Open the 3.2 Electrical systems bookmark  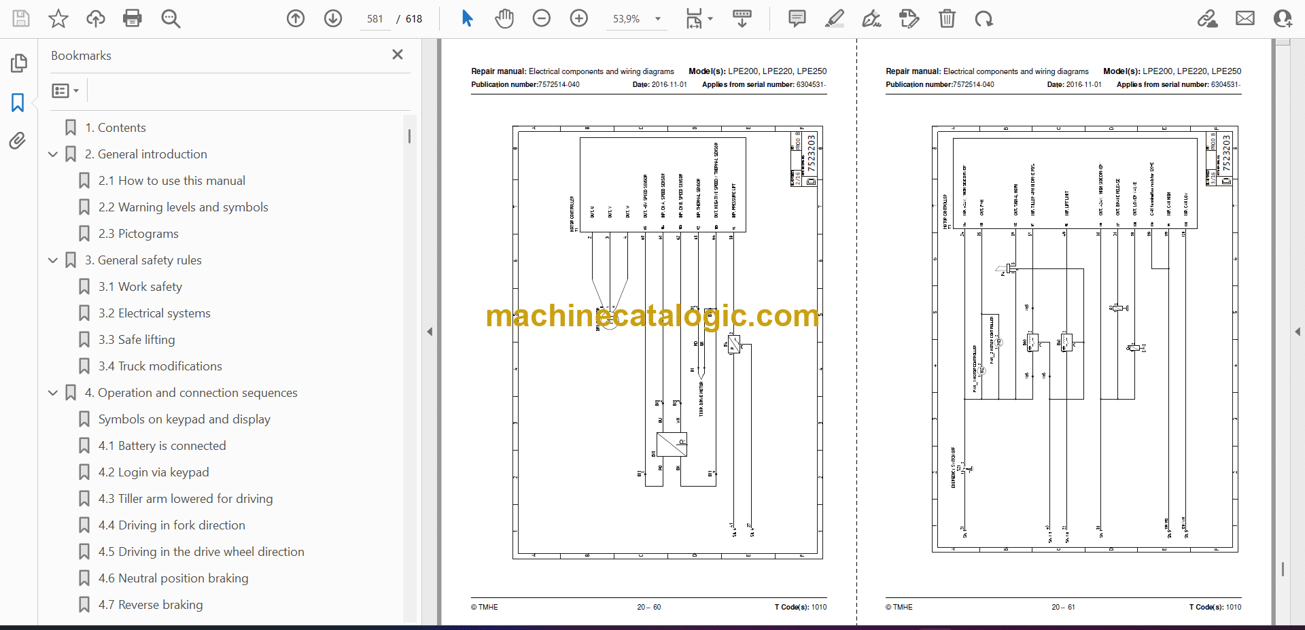coord(154,313)
